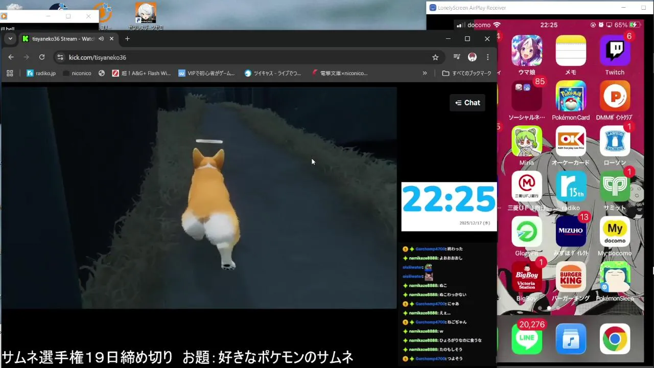Open Chrome app in phone dock
The height and width of the screenshot is (368, 654).
point(615,338)
